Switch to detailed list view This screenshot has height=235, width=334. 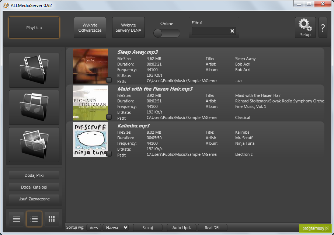pyautogui.click(x=34, y=219)
